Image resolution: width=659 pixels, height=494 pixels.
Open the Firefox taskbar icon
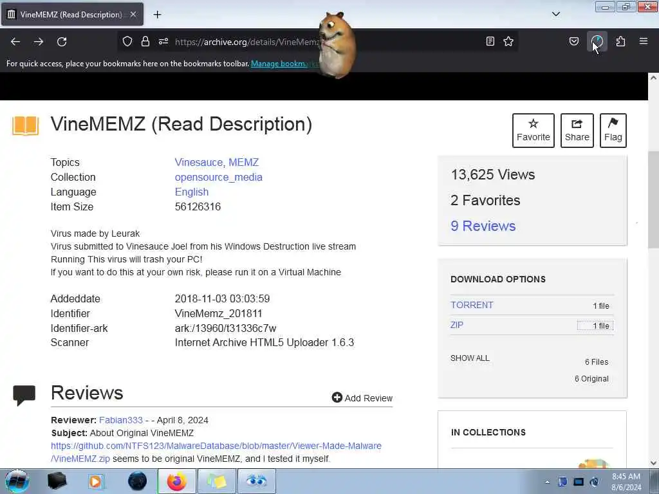pyautogui.click(x=176, y=481)
